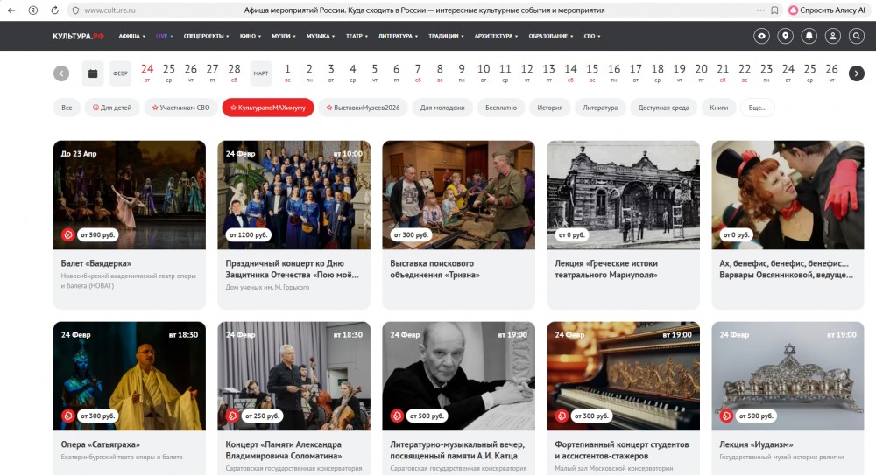Reload page using browser refresh icon
Viewport: 876px width, 475px height.
[x=55, y=10]
